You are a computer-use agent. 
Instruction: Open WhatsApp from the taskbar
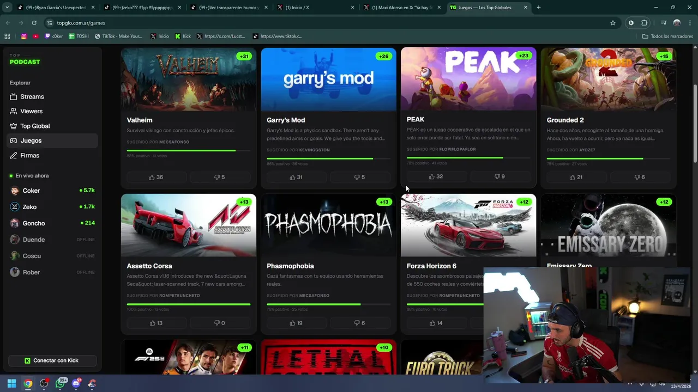(x=60, y=384)
